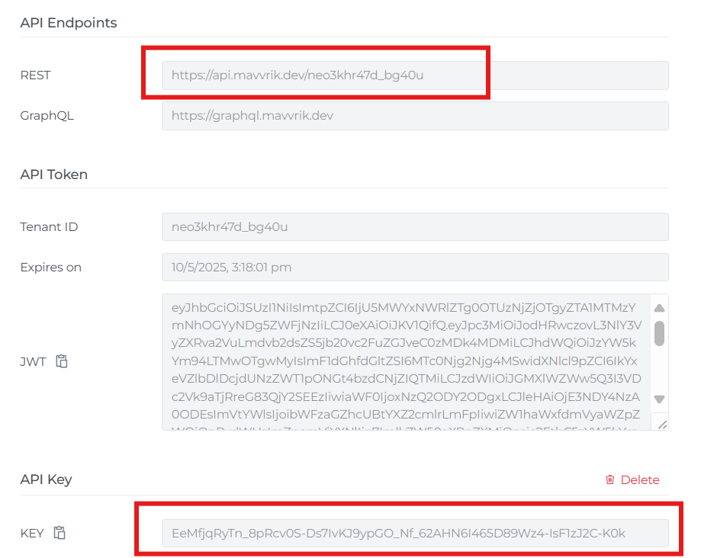Focus the GraphQL endpoint URL field

[414, 116]
